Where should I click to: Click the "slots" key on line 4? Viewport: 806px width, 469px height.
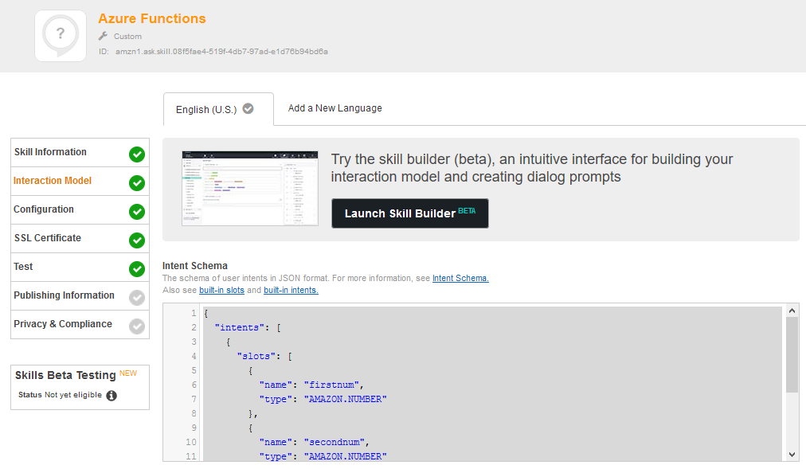point(256,357)
